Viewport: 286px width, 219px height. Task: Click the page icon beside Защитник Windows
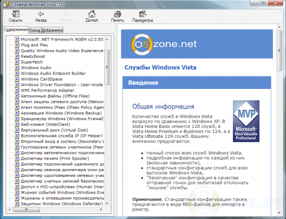pyautogui.click(x=17, y=204)
